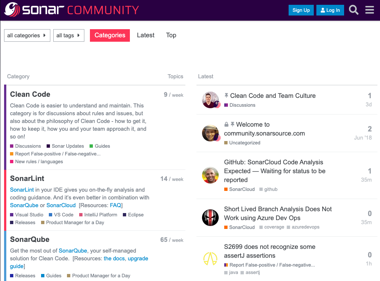Open the IntelliJ Platform subcategory
This screenshot has width=380, height=281.
[98, 215]
